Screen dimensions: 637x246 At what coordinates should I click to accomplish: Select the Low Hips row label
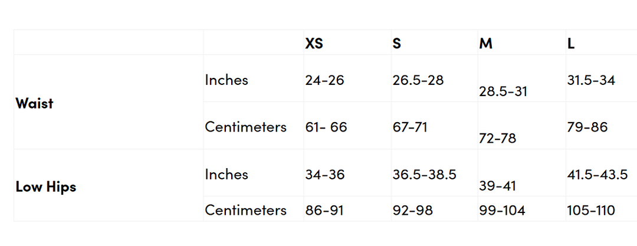pos(45,187)
